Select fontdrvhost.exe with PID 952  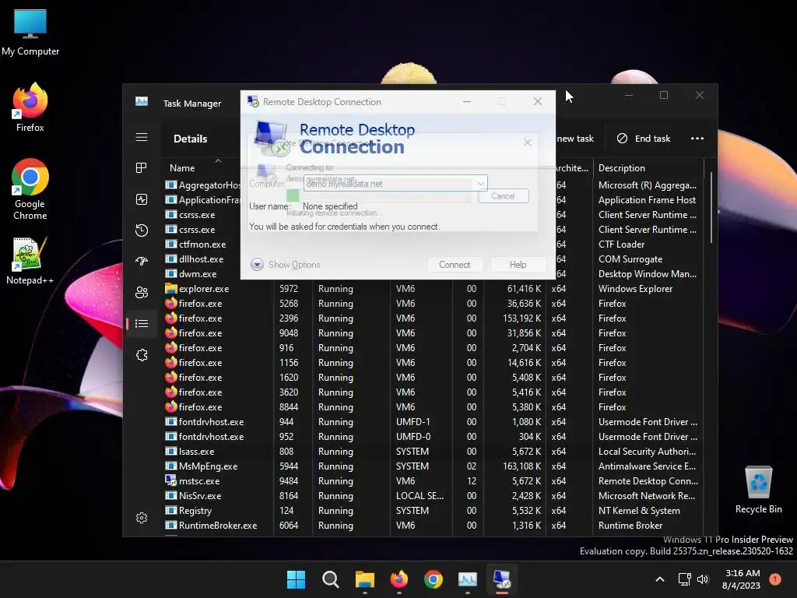point(433,436)
